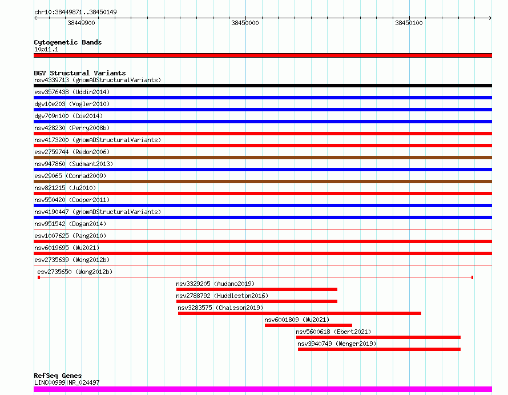Click the nsv4339713 gnomADStructuralVariants label
508x395 pixels.
tap(98, 80)
